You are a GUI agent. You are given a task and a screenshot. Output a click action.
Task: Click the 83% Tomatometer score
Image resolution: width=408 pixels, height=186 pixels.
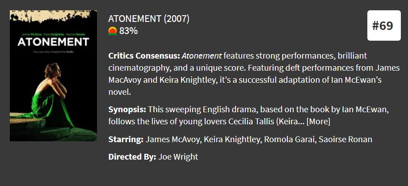pos(129,31)
